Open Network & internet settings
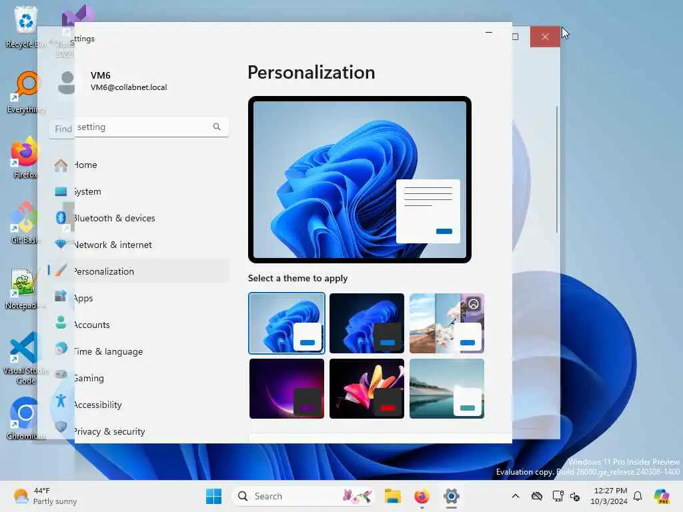The width and height of the screenshot is (683, 512). pos(139,245)
